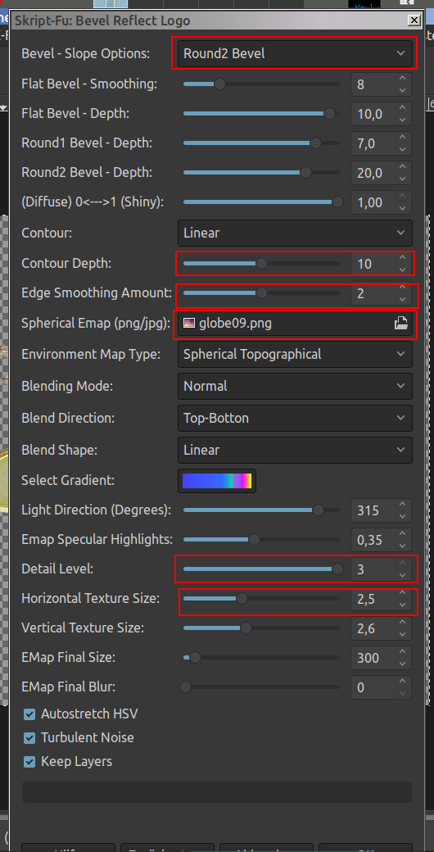The width and height of the screenshot is (434, 852).
Task: Increase Horizontal Texture Size with up arrow
Action: (402, 592)
